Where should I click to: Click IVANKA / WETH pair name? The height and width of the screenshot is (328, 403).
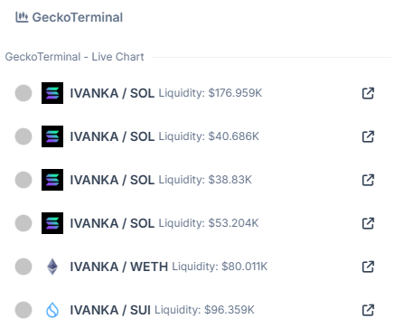tap(119, 267)
